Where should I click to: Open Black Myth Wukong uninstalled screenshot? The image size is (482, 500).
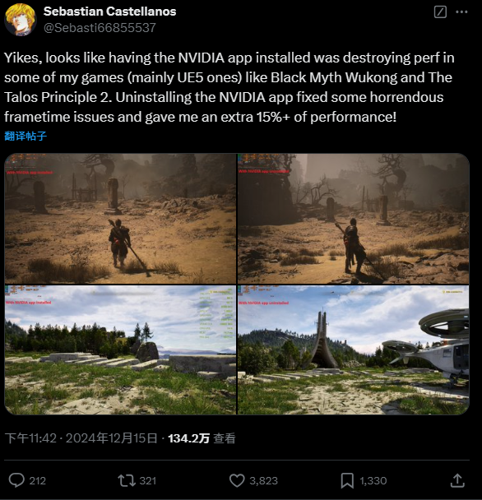pos(354,219)
